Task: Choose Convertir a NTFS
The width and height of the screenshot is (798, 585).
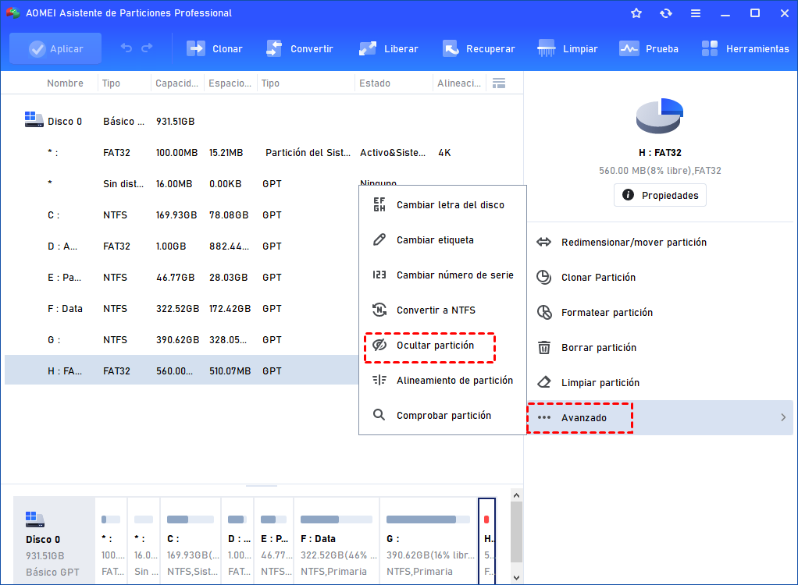Action: (x=442, y=310)
